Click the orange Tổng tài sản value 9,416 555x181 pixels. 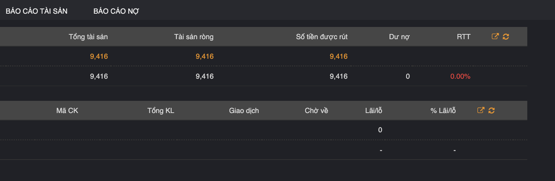[x=99, y=57]
